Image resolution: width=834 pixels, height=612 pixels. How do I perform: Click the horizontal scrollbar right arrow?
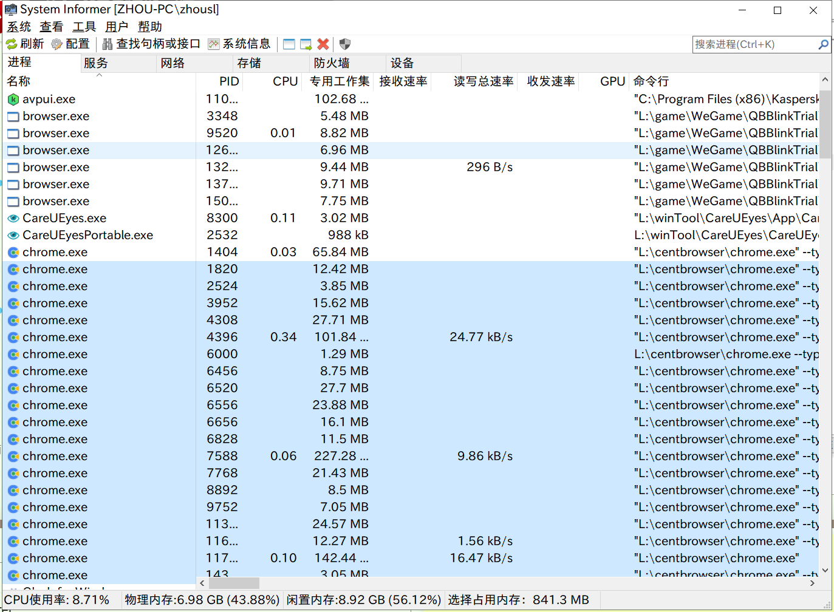tap(812, 583)
